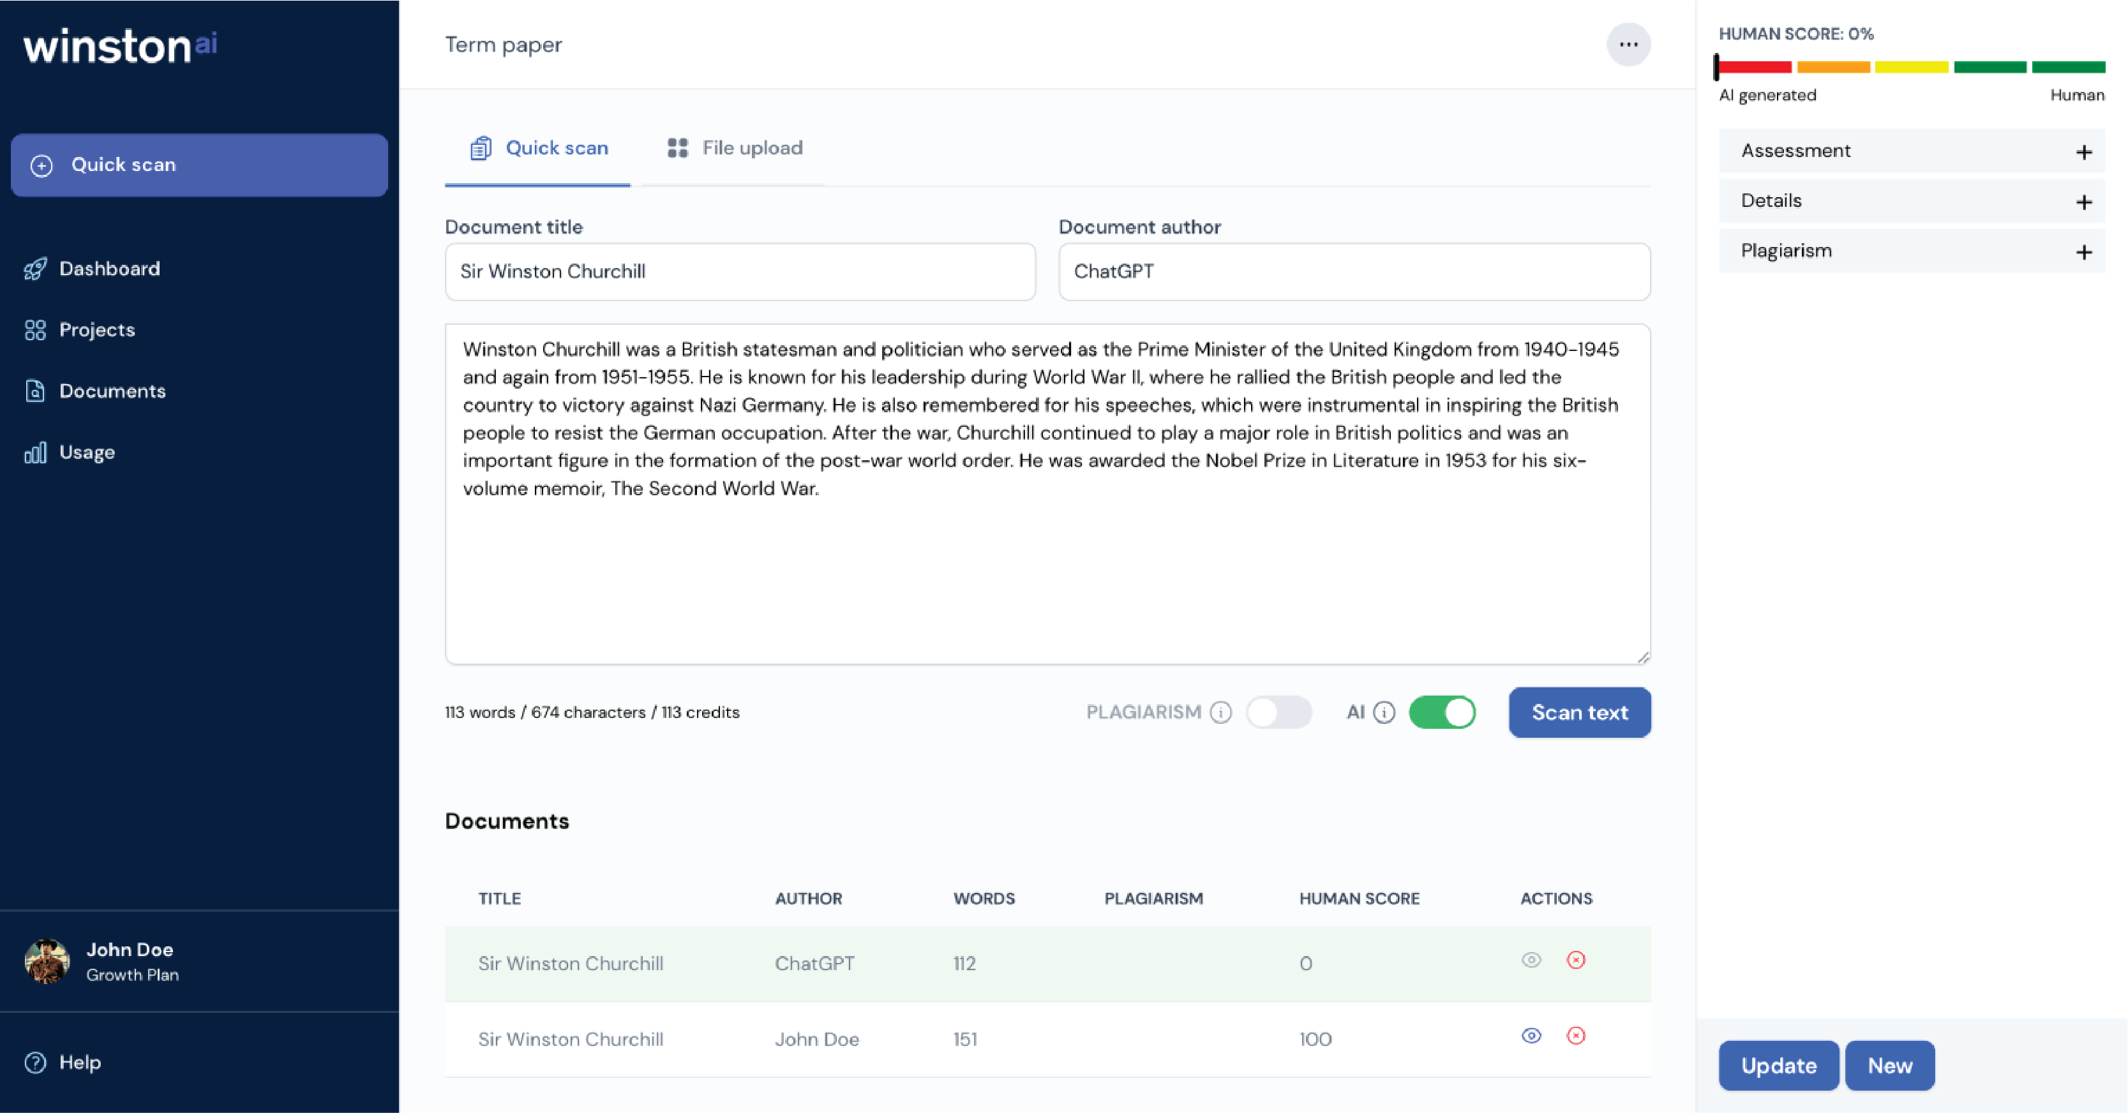Click the New button in right panel
The height and width of the screenshot is (1113, 2128).
point(1890,1065)
